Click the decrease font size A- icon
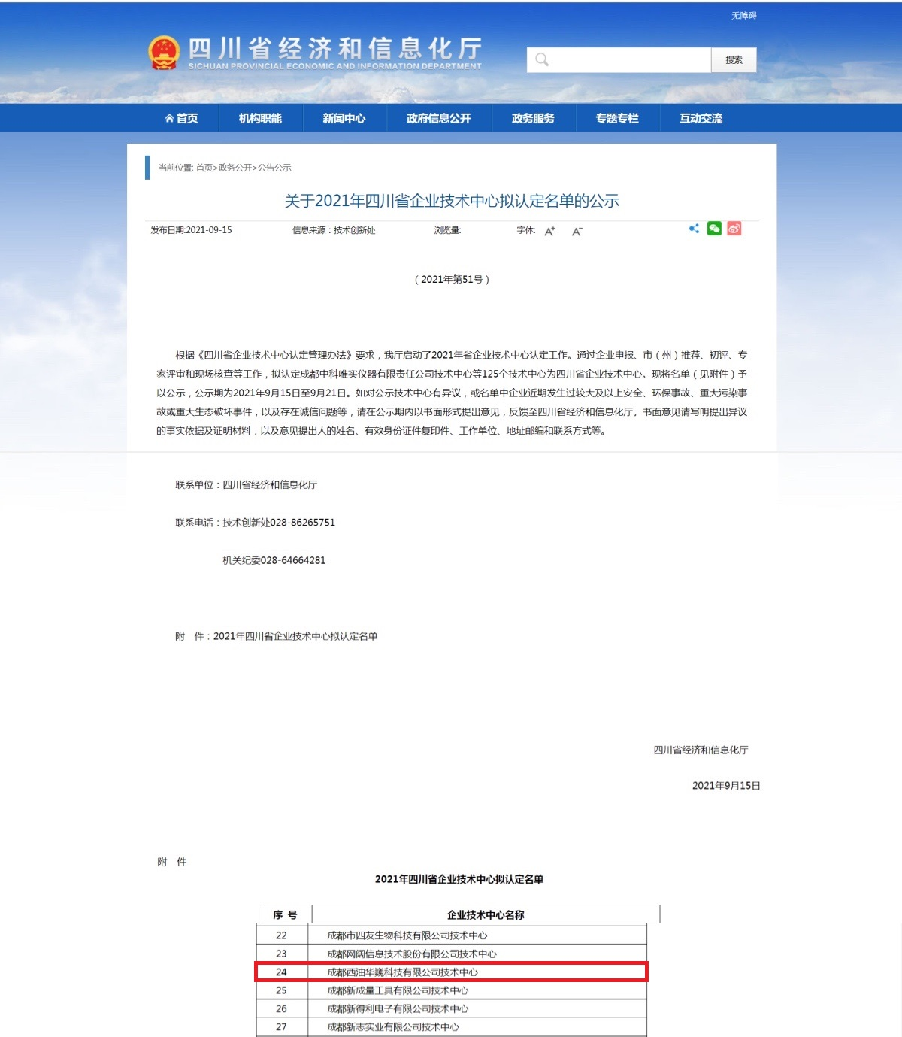Screen dimensions: 902x1037 (x=577, y=231)
